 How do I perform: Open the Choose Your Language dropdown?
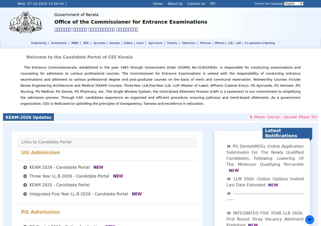click(x=294, y=4)
